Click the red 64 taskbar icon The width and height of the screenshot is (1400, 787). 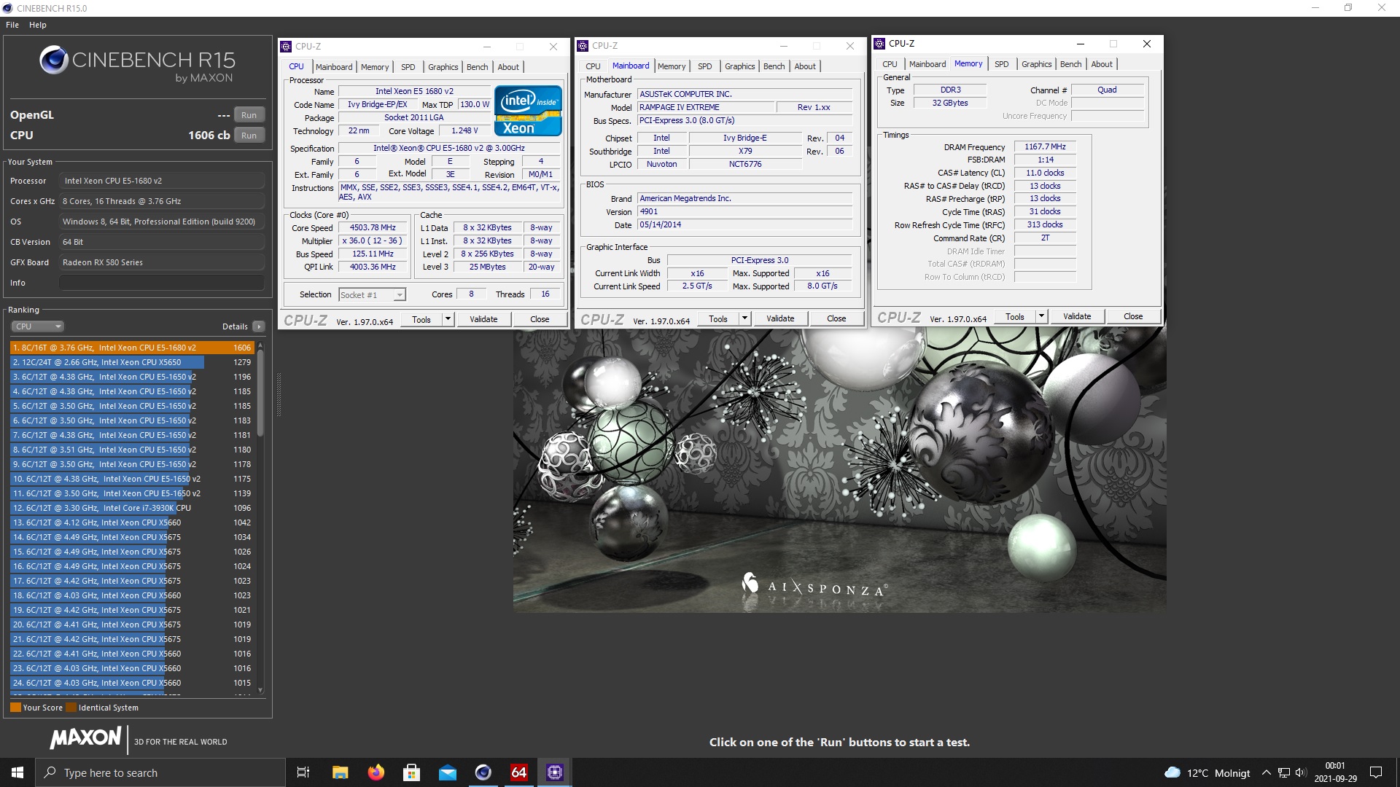[518, 772]
